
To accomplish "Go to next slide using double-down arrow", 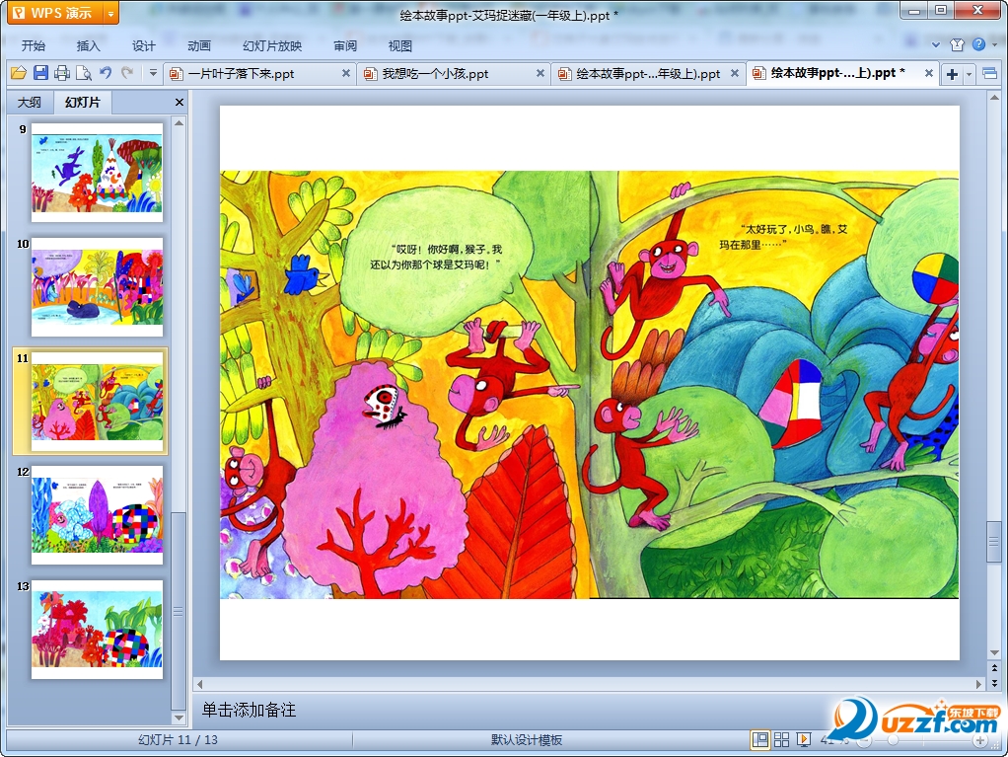I will coord(994,683).
